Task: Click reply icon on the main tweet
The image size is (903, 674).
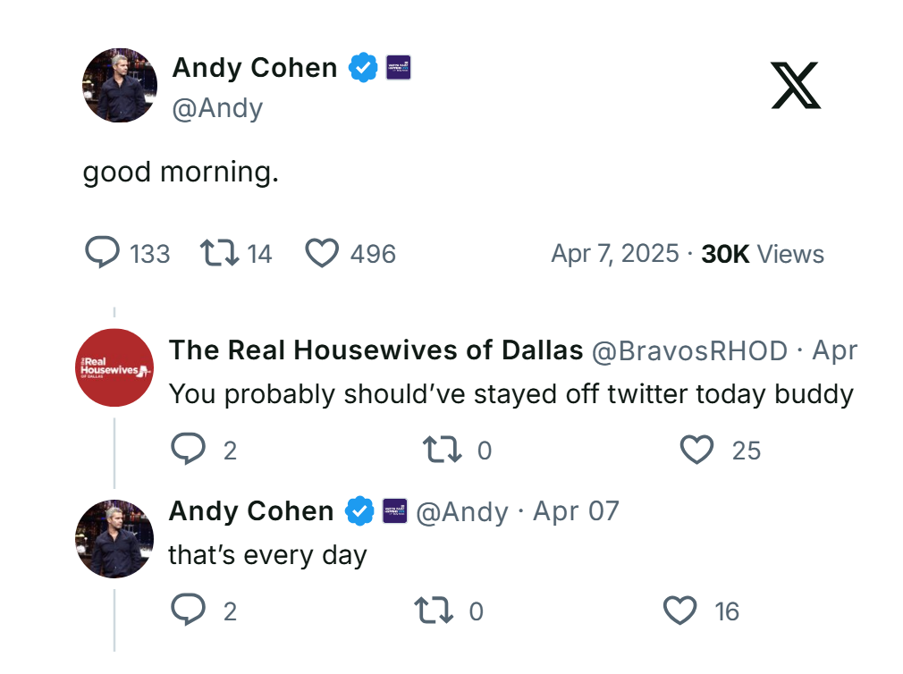Action: pos(103,253)
